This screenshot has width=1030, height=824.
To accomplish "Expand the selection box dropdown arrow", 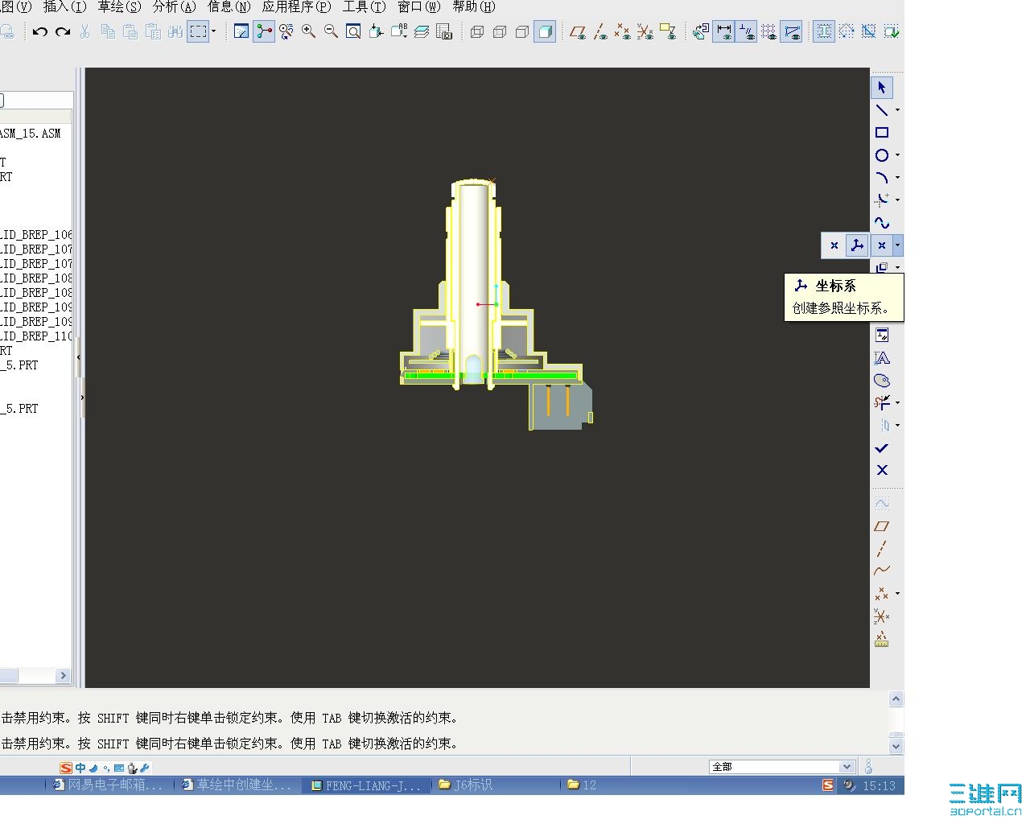I will (x=214, y=31).
